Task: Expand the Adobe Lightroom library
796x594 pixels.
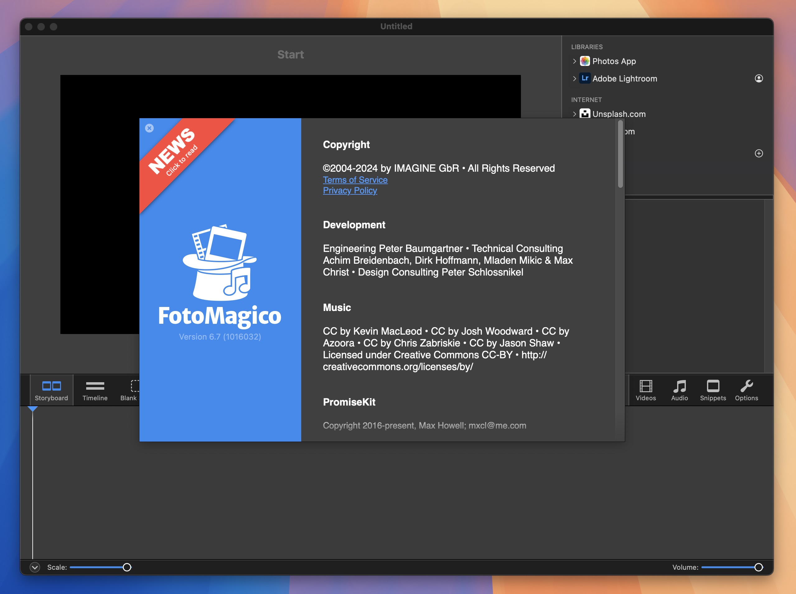Action: (x=574, y=79)
